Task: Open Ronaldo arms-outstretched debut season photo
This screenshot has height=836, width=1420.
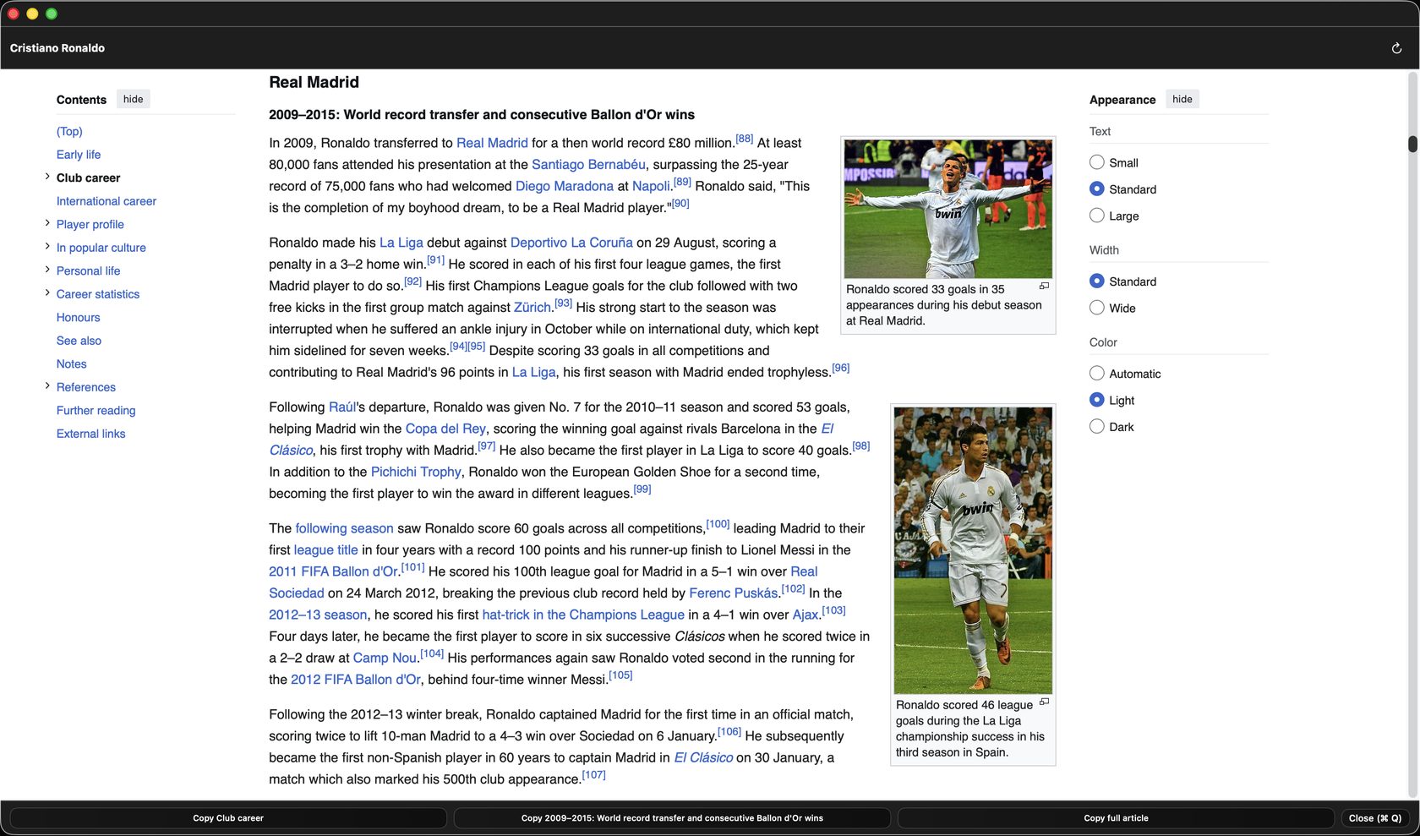Action: 948,209
